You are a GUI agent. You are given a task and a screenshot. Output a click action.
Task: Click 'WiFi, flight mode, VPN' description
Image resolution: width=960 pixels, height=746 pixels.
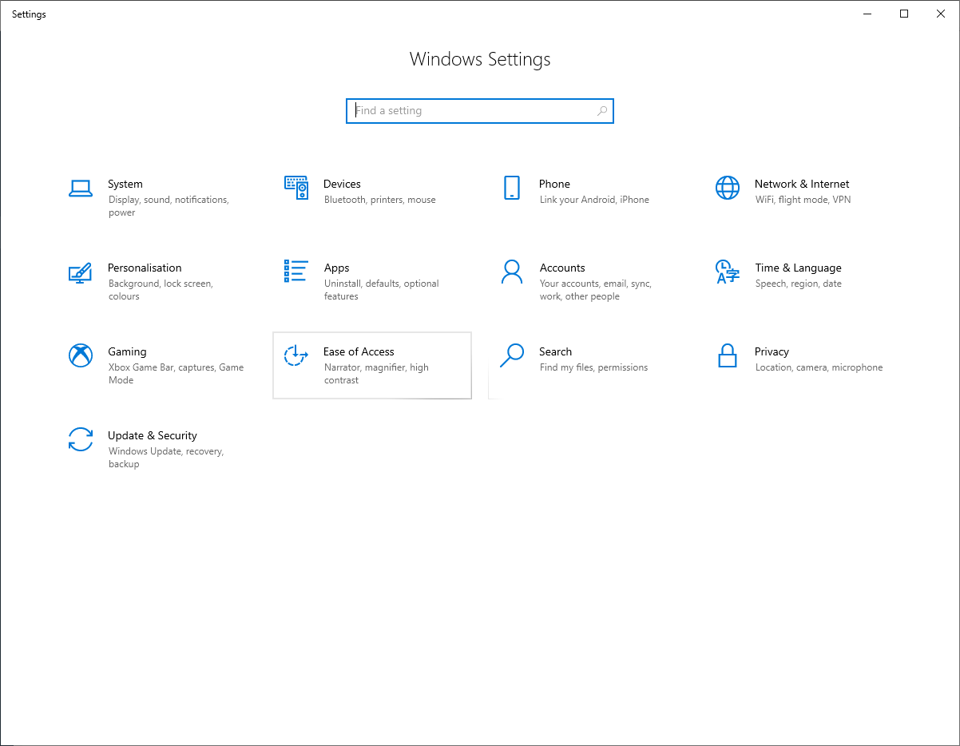[x=803, y=200]
